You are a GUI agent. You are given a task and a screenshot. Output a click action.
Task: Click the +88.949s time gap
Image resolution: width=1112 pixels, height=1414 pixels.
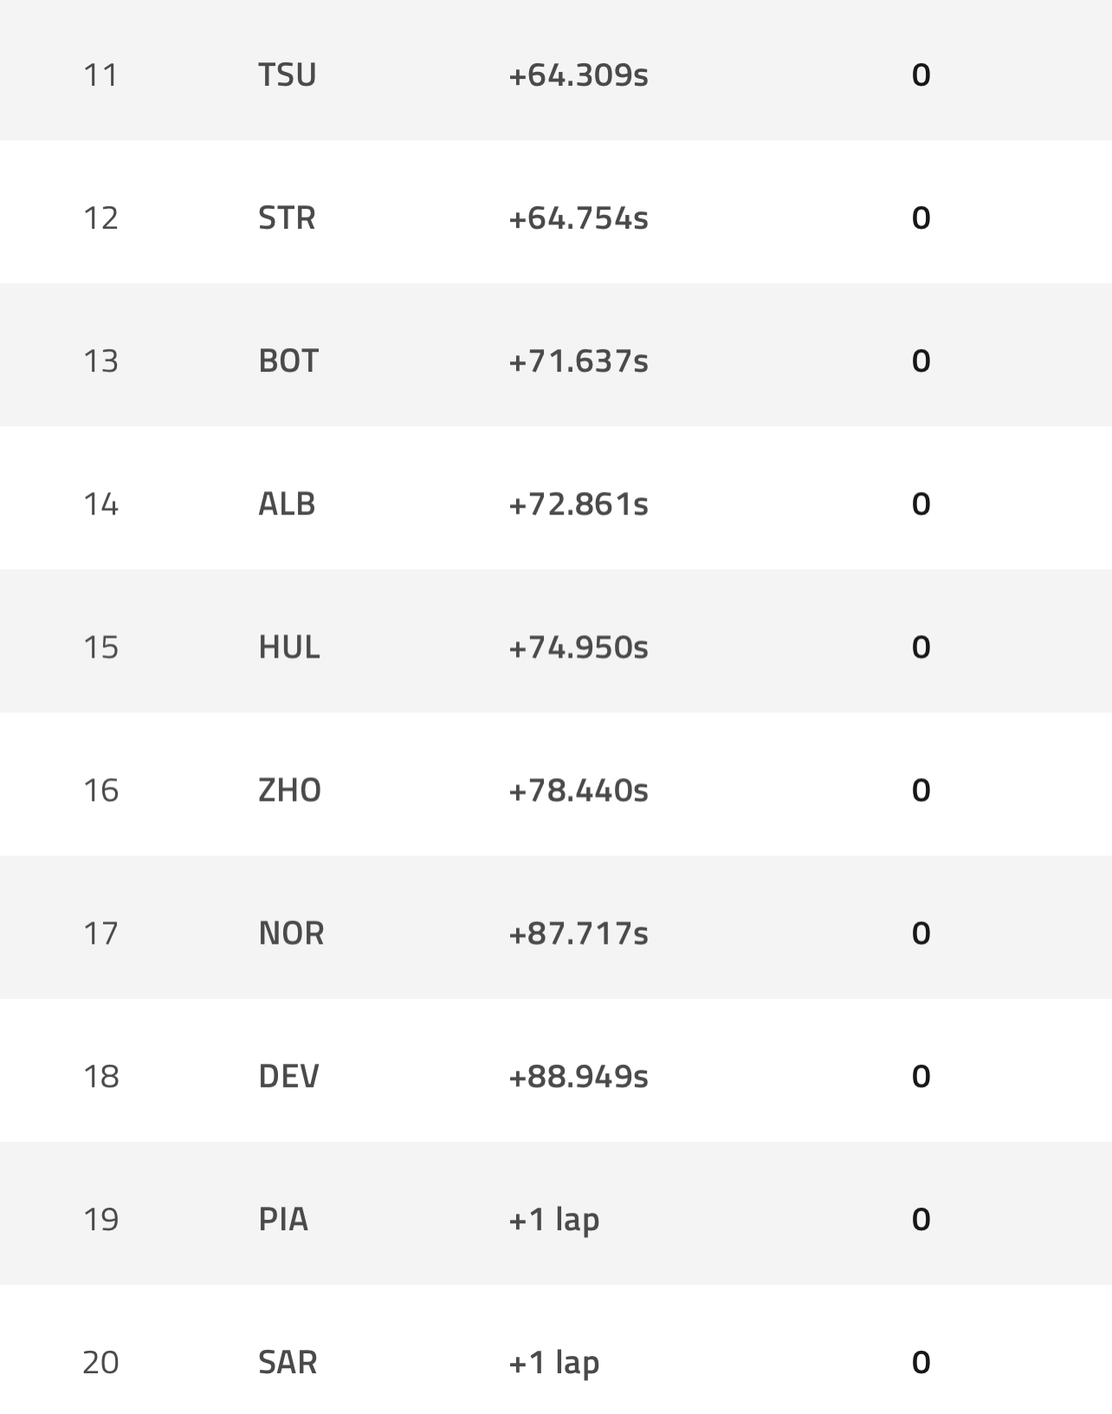(x=579, y=1076)
